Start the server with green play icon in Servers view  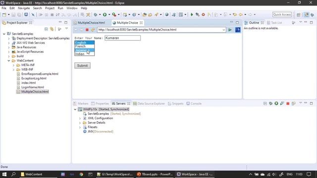[x=276, y=103]
